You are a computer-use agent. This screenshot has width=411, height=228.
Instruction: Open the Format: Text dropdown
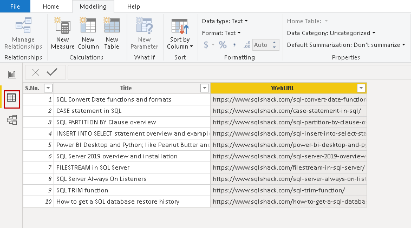pyautogui.click(x=221, y=33)
